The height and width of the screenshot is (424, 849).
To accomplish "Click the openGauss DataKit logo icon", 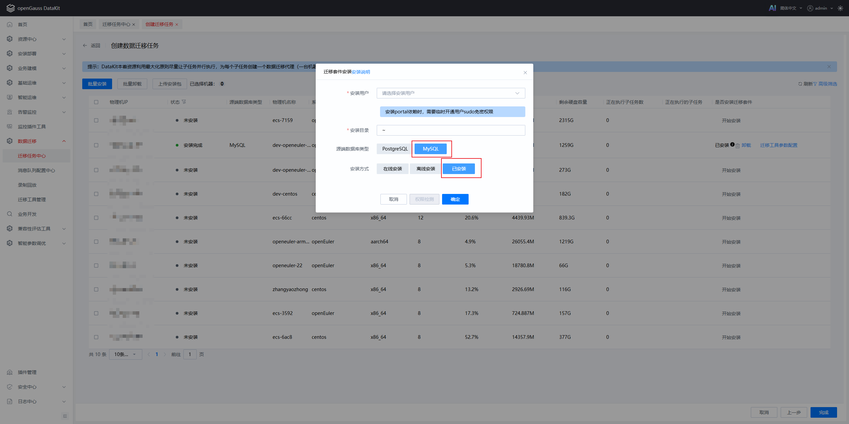I will [11, 8].
